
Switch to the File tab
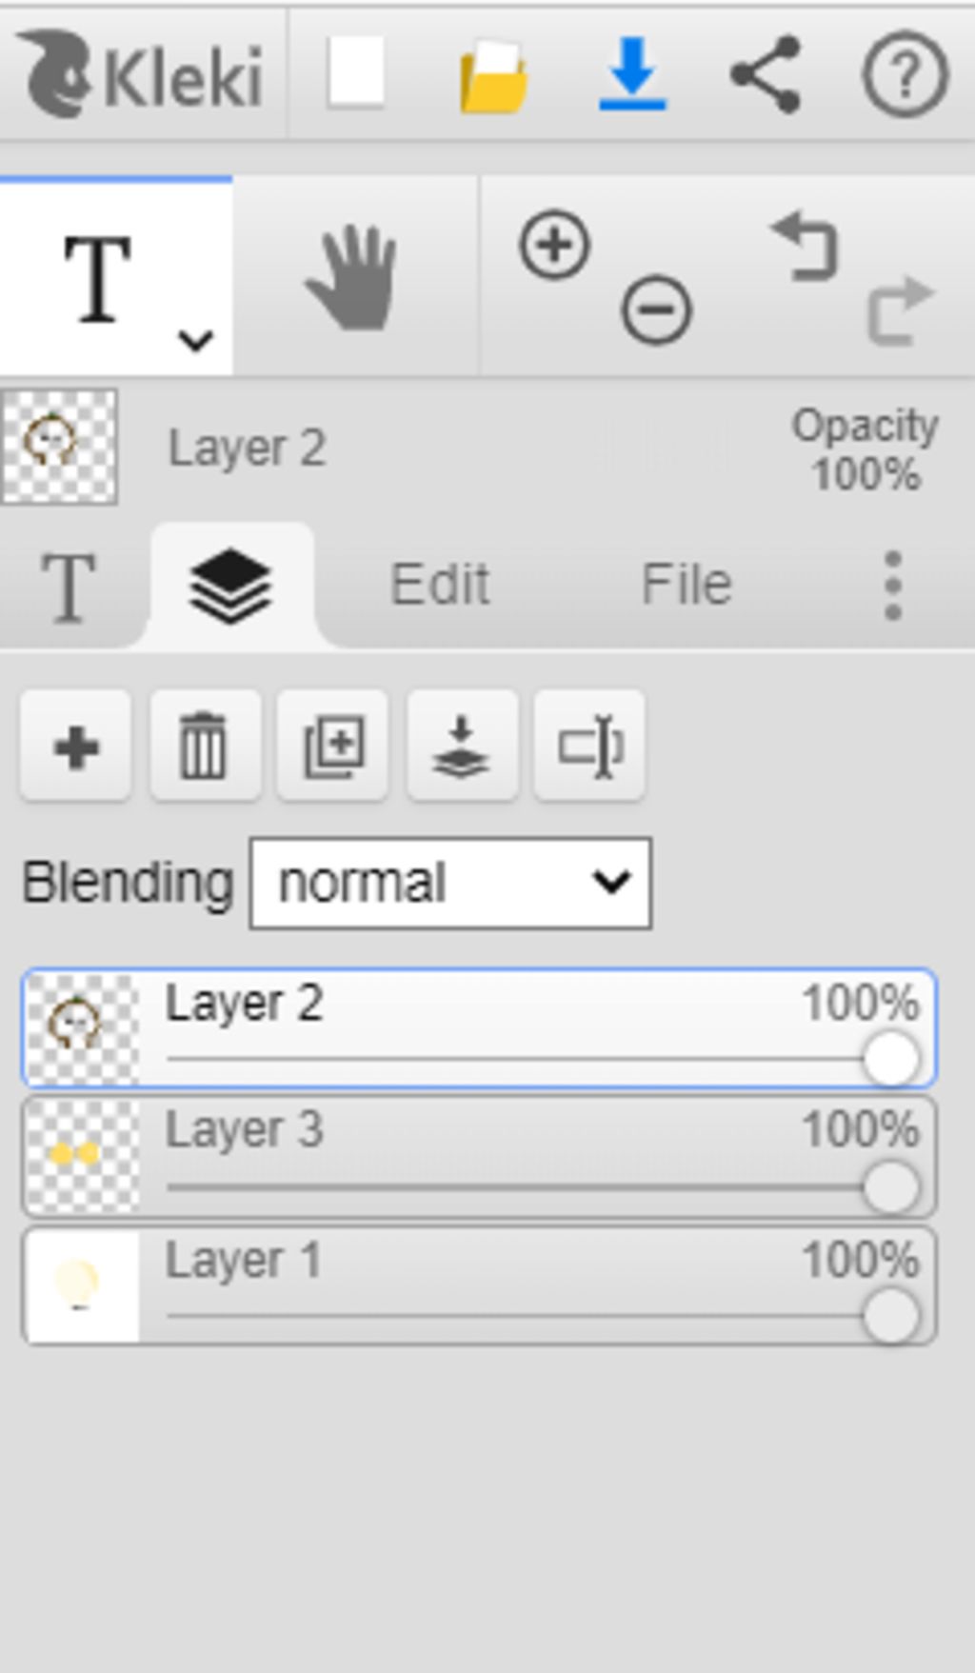(686, 584)
